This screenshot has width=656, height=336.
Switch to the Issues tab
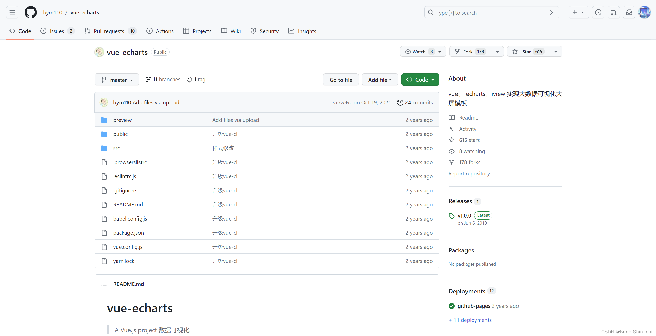click(57, 31)
